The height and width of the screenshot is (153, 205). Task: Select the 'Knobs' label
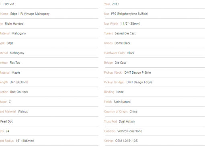pos(108,43)
